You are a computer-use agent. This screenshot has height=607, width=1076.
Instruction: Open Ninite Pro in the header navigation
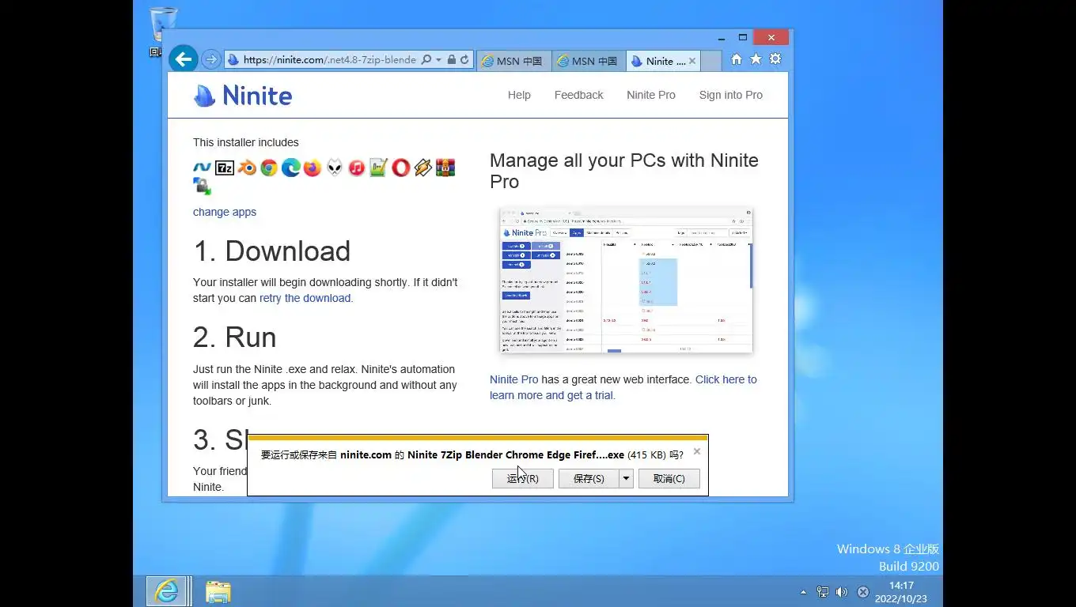click(651, 95)
